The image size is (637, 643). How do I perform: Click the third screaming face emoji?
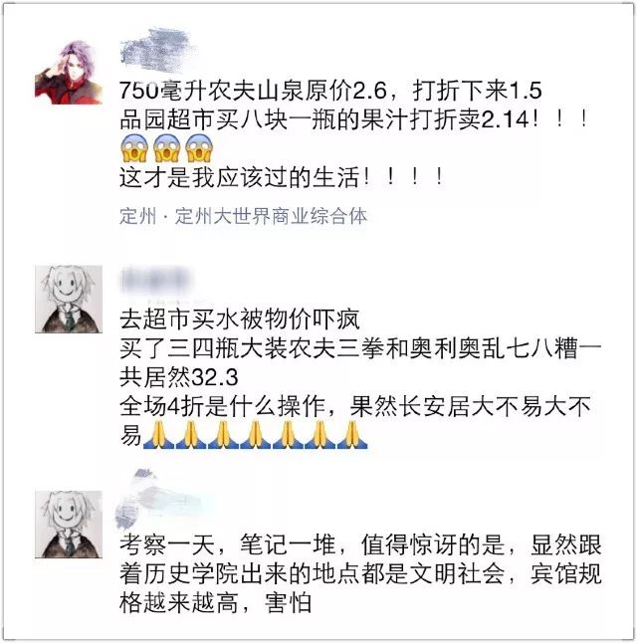[x=199, y=148]
